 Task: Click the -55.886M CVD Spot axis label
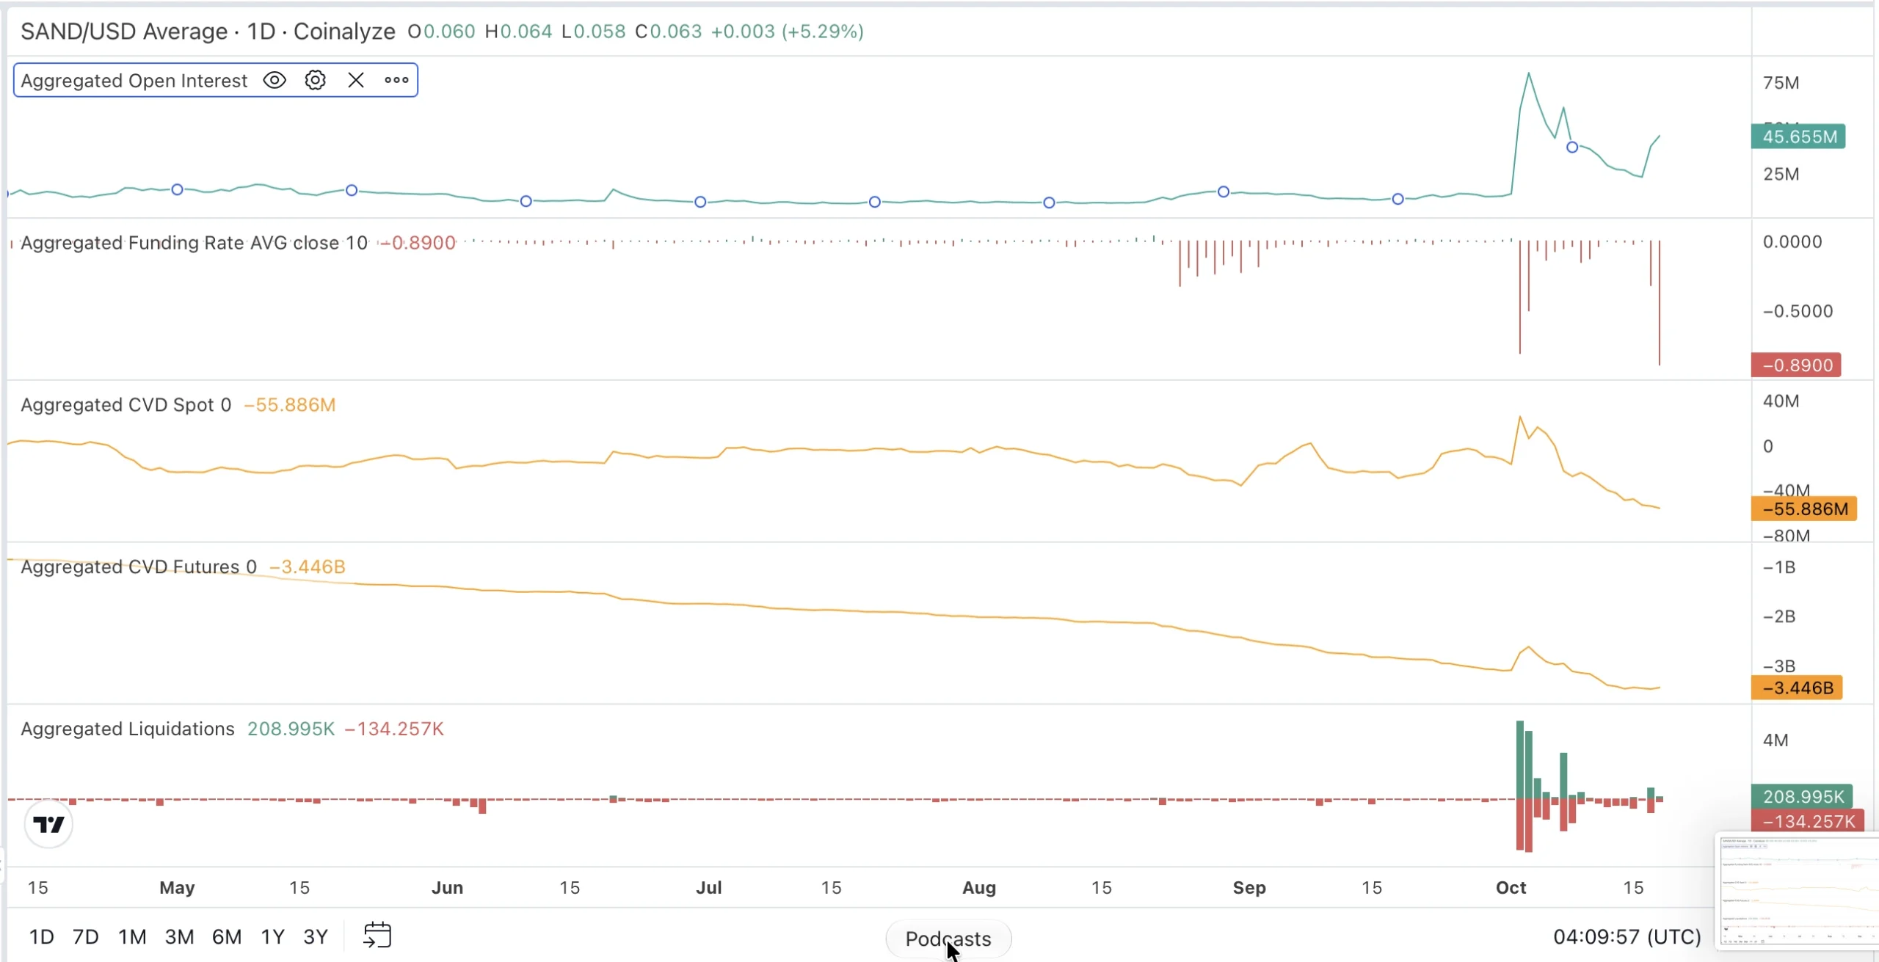[1804, 509]
